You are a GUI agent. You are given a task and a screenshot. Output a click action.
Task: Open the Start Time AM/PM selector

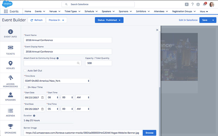[83, 97]
